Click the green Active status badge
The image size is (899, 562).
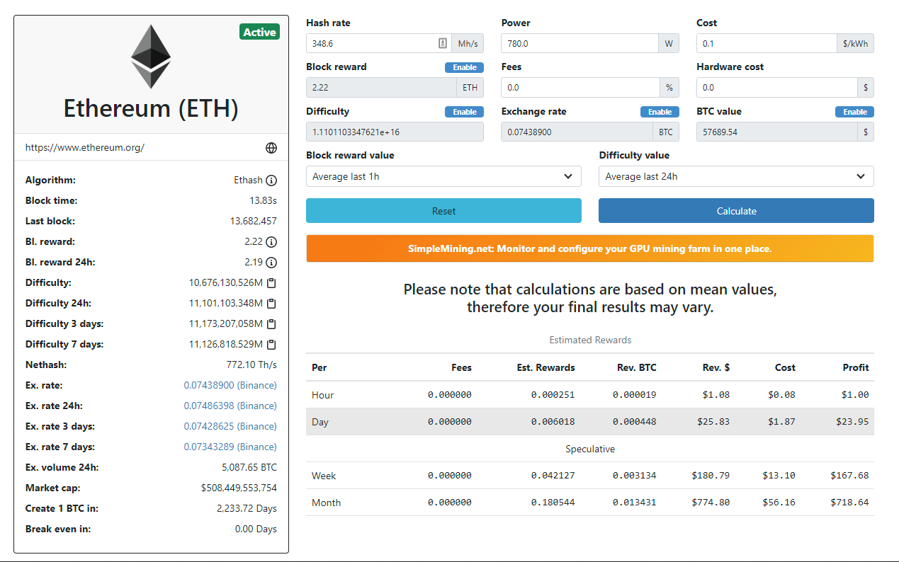(259, 32)
